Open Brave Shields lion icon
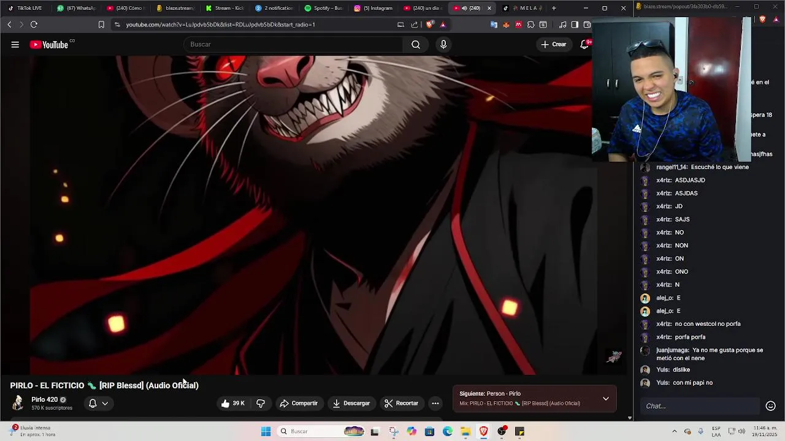Image resolution: width=785 pixels, height=441 pixels. (x=429, y=24)
